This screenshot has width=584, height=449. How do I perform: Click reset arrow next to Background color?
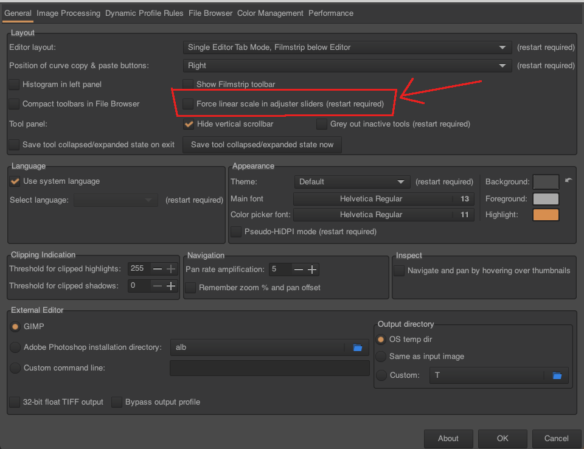click(x=569, y=181)
